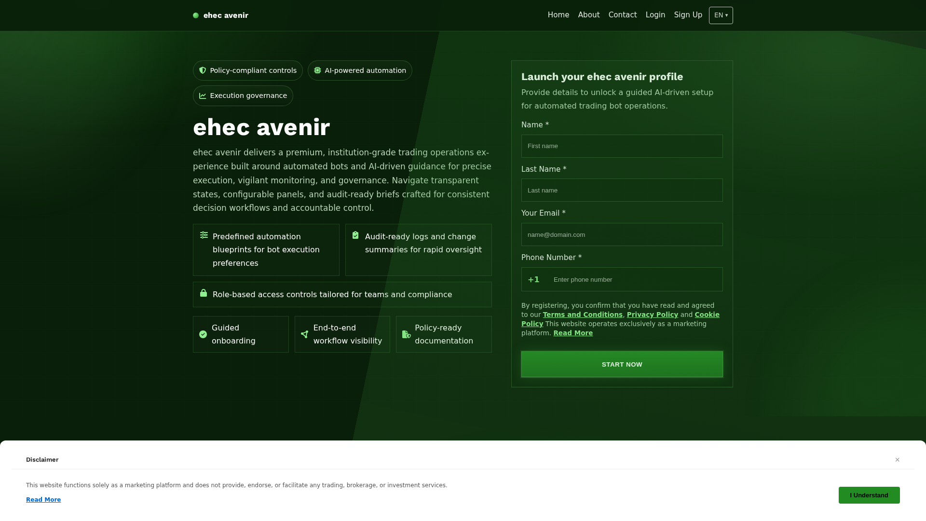The width and height of the screenshot is (926, 521).
Task: Click the ehec avenir brand name in header
Action: tap(226, 15)
